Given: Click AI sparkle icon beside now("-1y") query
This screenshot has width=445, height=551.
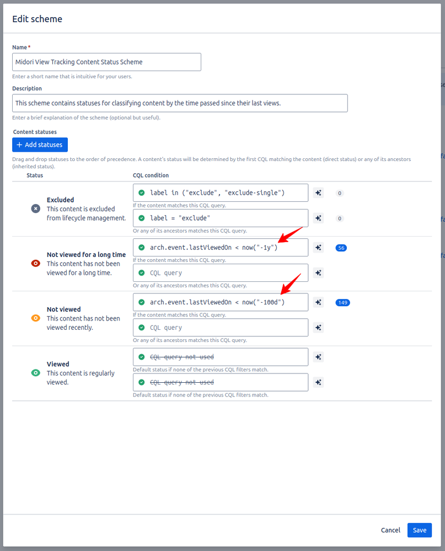Looking at the screenshot, I should [x=318, y=248].
